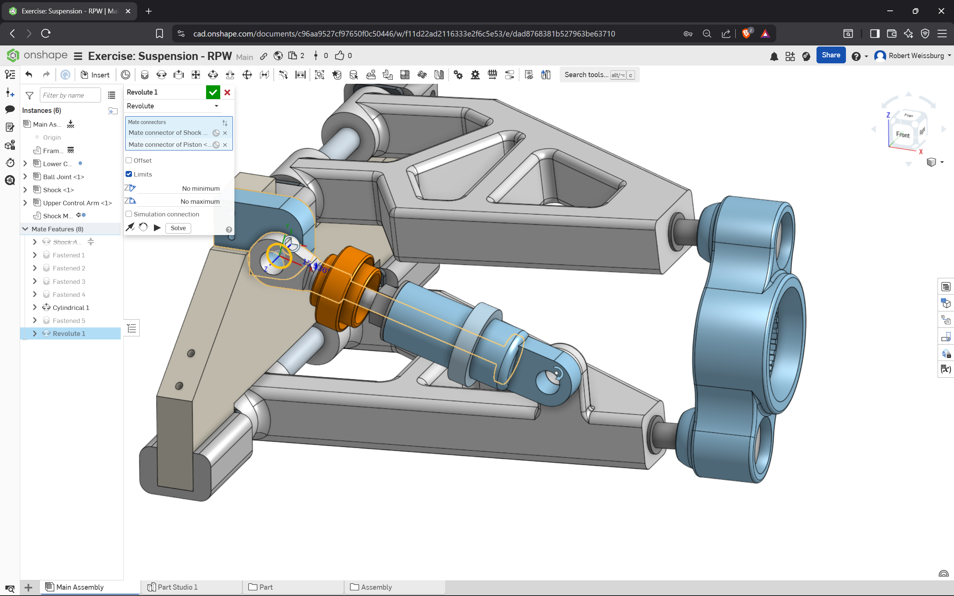Click the Fastened mate tool icon
This screenshot has width=954, height=596.
click(145, 75)
